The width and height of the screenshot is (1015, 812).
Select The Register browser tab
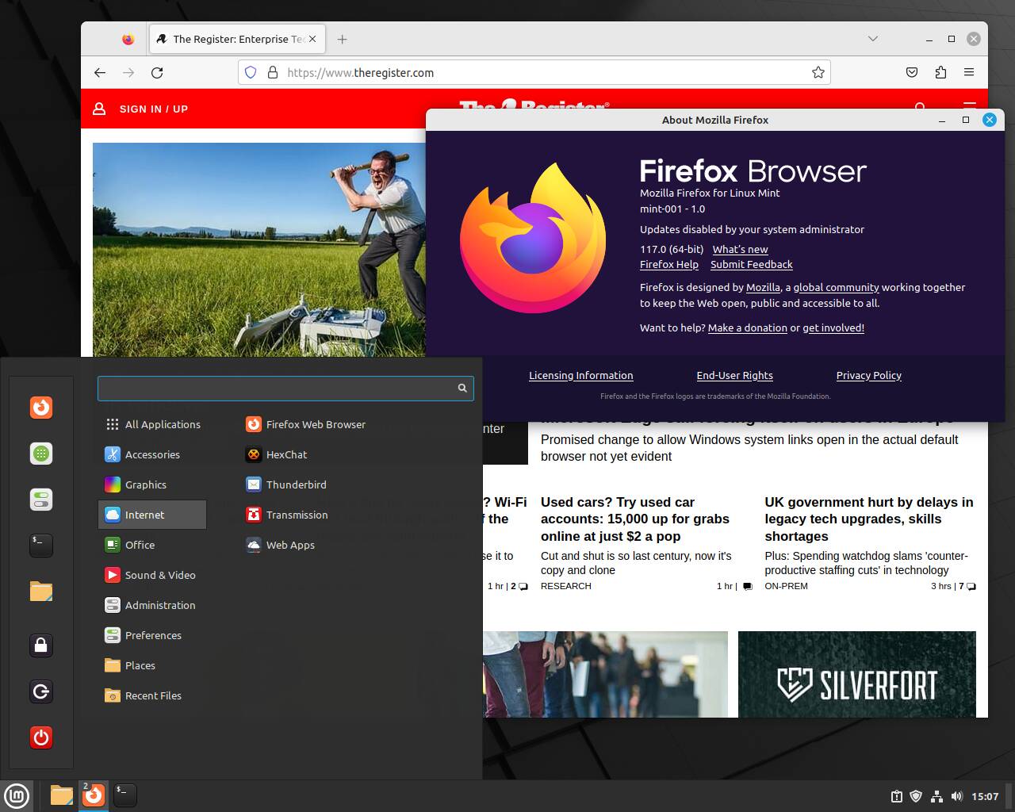pos(238,39)
